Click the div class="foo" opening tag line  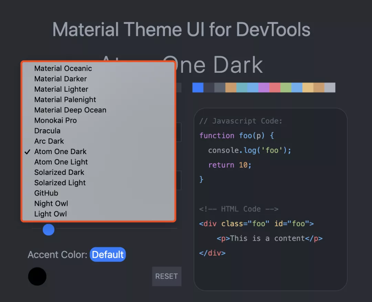pos(257,224)
